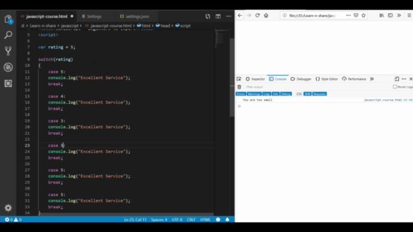Click the warnings count in status bar
The height and width of the screenshot is (232, 413).
click(x=18, y=220)
